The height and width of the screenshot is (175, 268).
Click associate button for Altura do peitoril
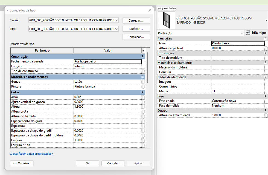[266, 48]
